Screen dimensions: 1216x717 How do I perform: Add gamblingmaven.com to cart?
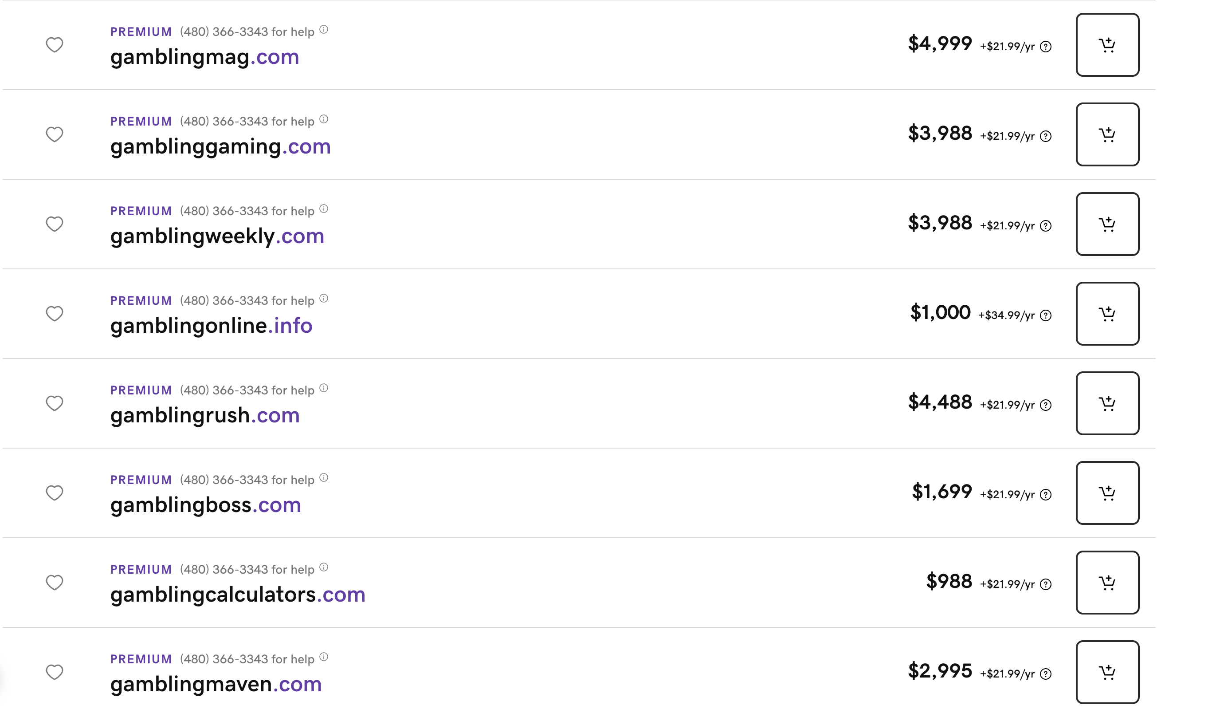(x=1107, y=672)
